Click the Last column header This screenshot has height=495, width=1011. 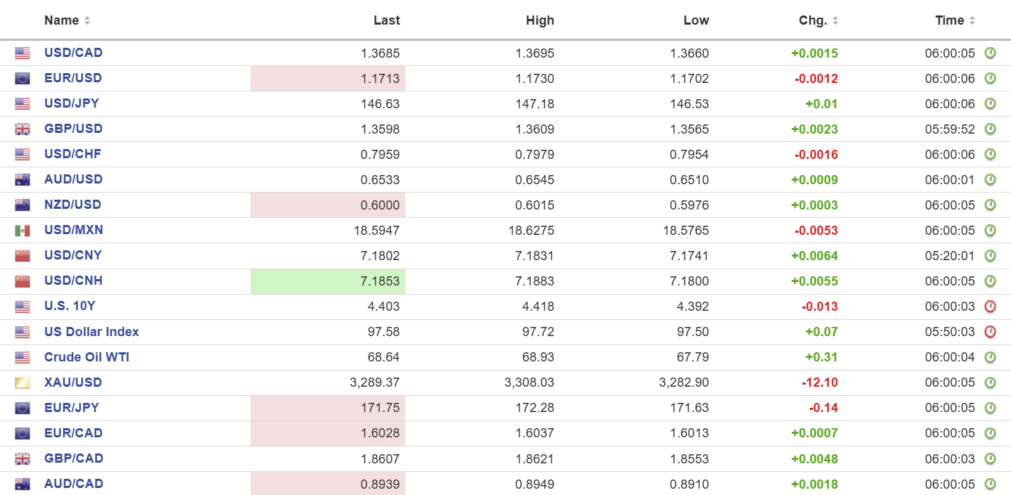pos(386,20)
